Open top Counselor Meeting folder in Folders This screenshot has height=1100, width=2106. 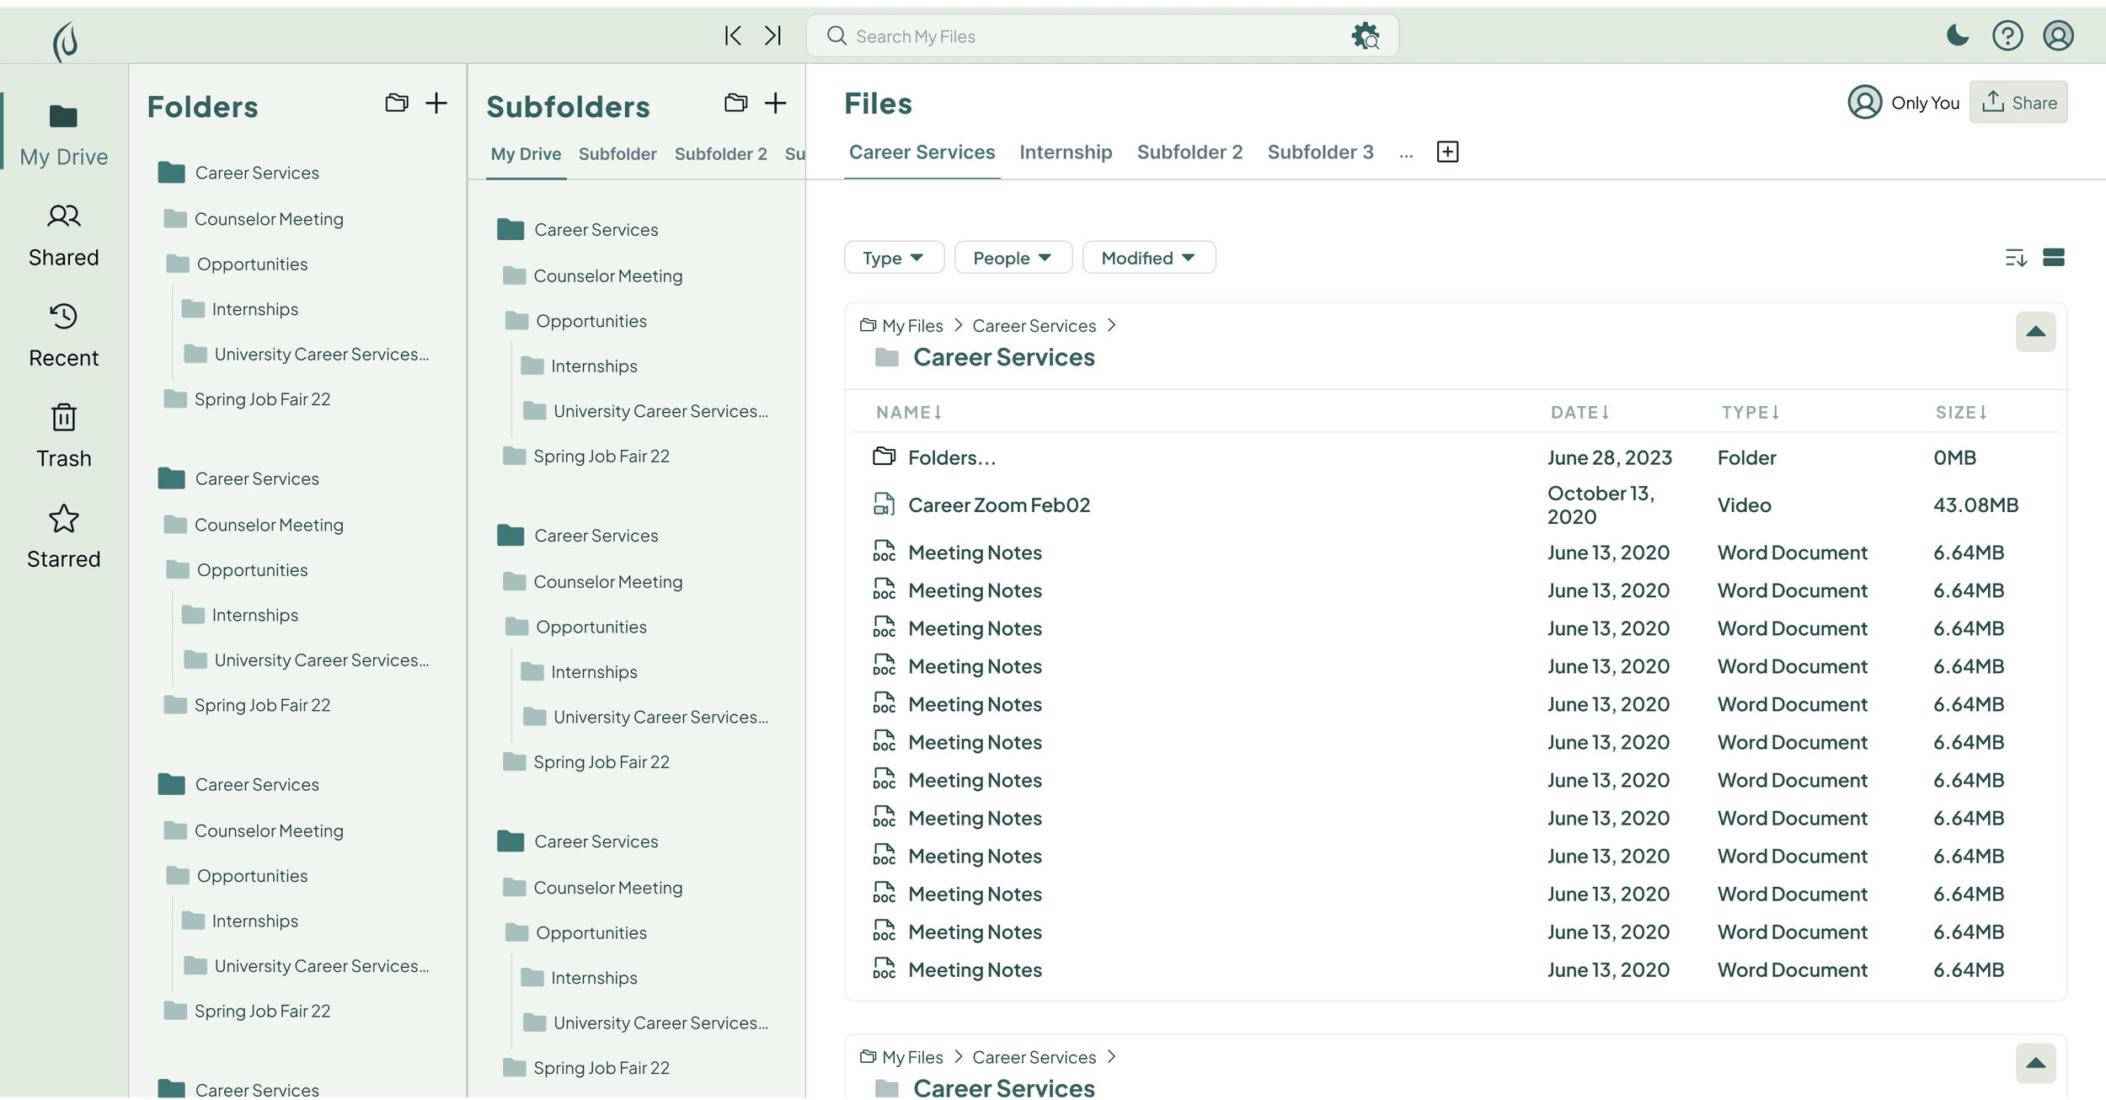pyautogui.click(x=254, y=219)
